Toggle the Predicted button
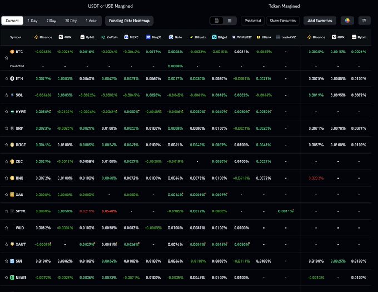 252,21
